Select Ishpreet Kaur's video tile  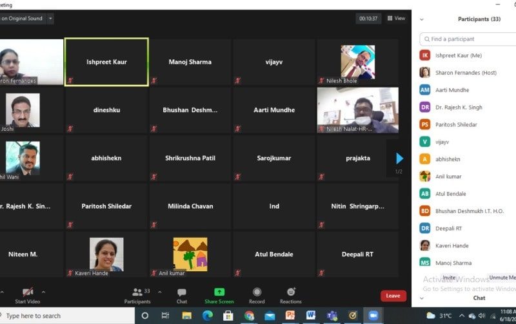coord(106,62)
